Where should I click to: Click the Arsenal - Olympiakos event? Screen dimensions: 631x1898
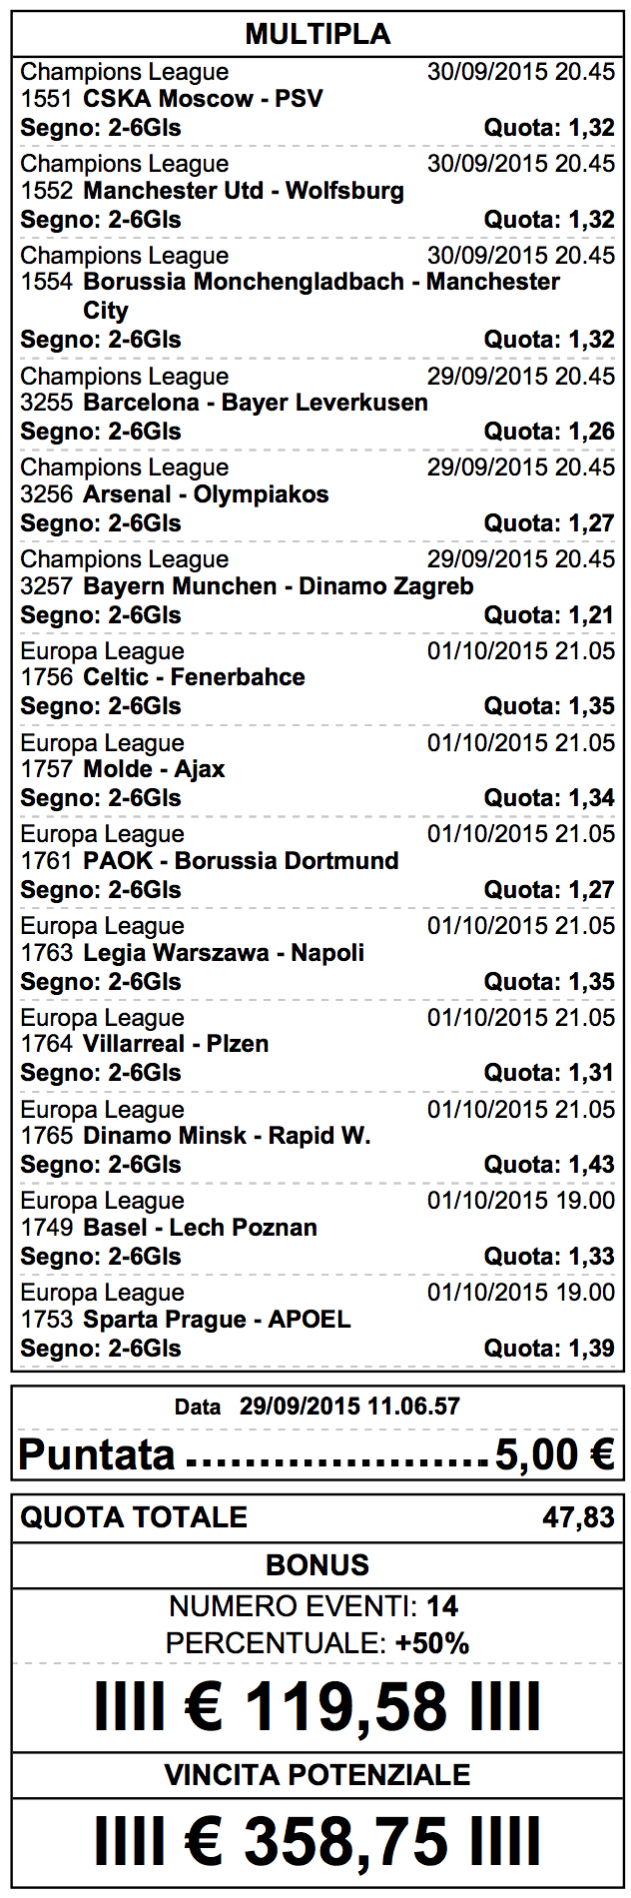click(206, 494)
